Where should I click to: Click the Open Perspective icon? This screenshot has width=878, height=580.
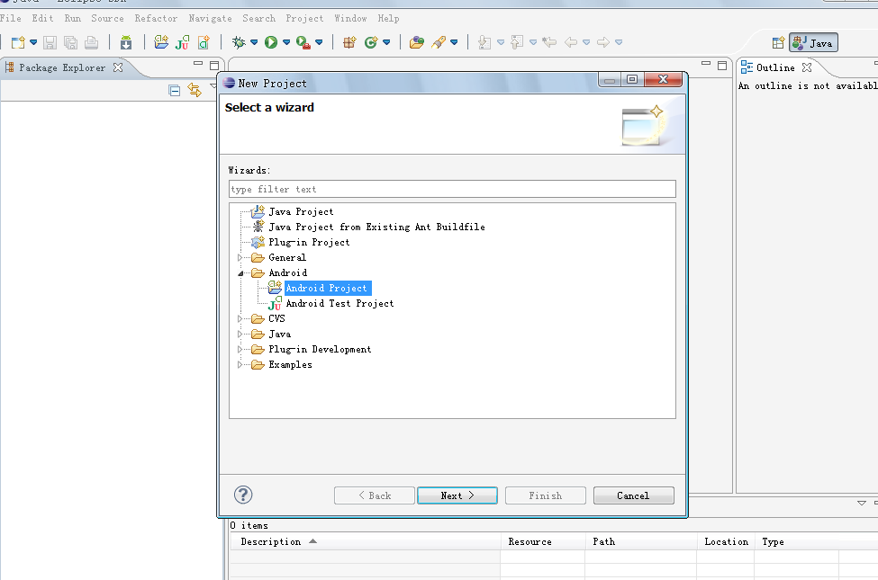778,43
